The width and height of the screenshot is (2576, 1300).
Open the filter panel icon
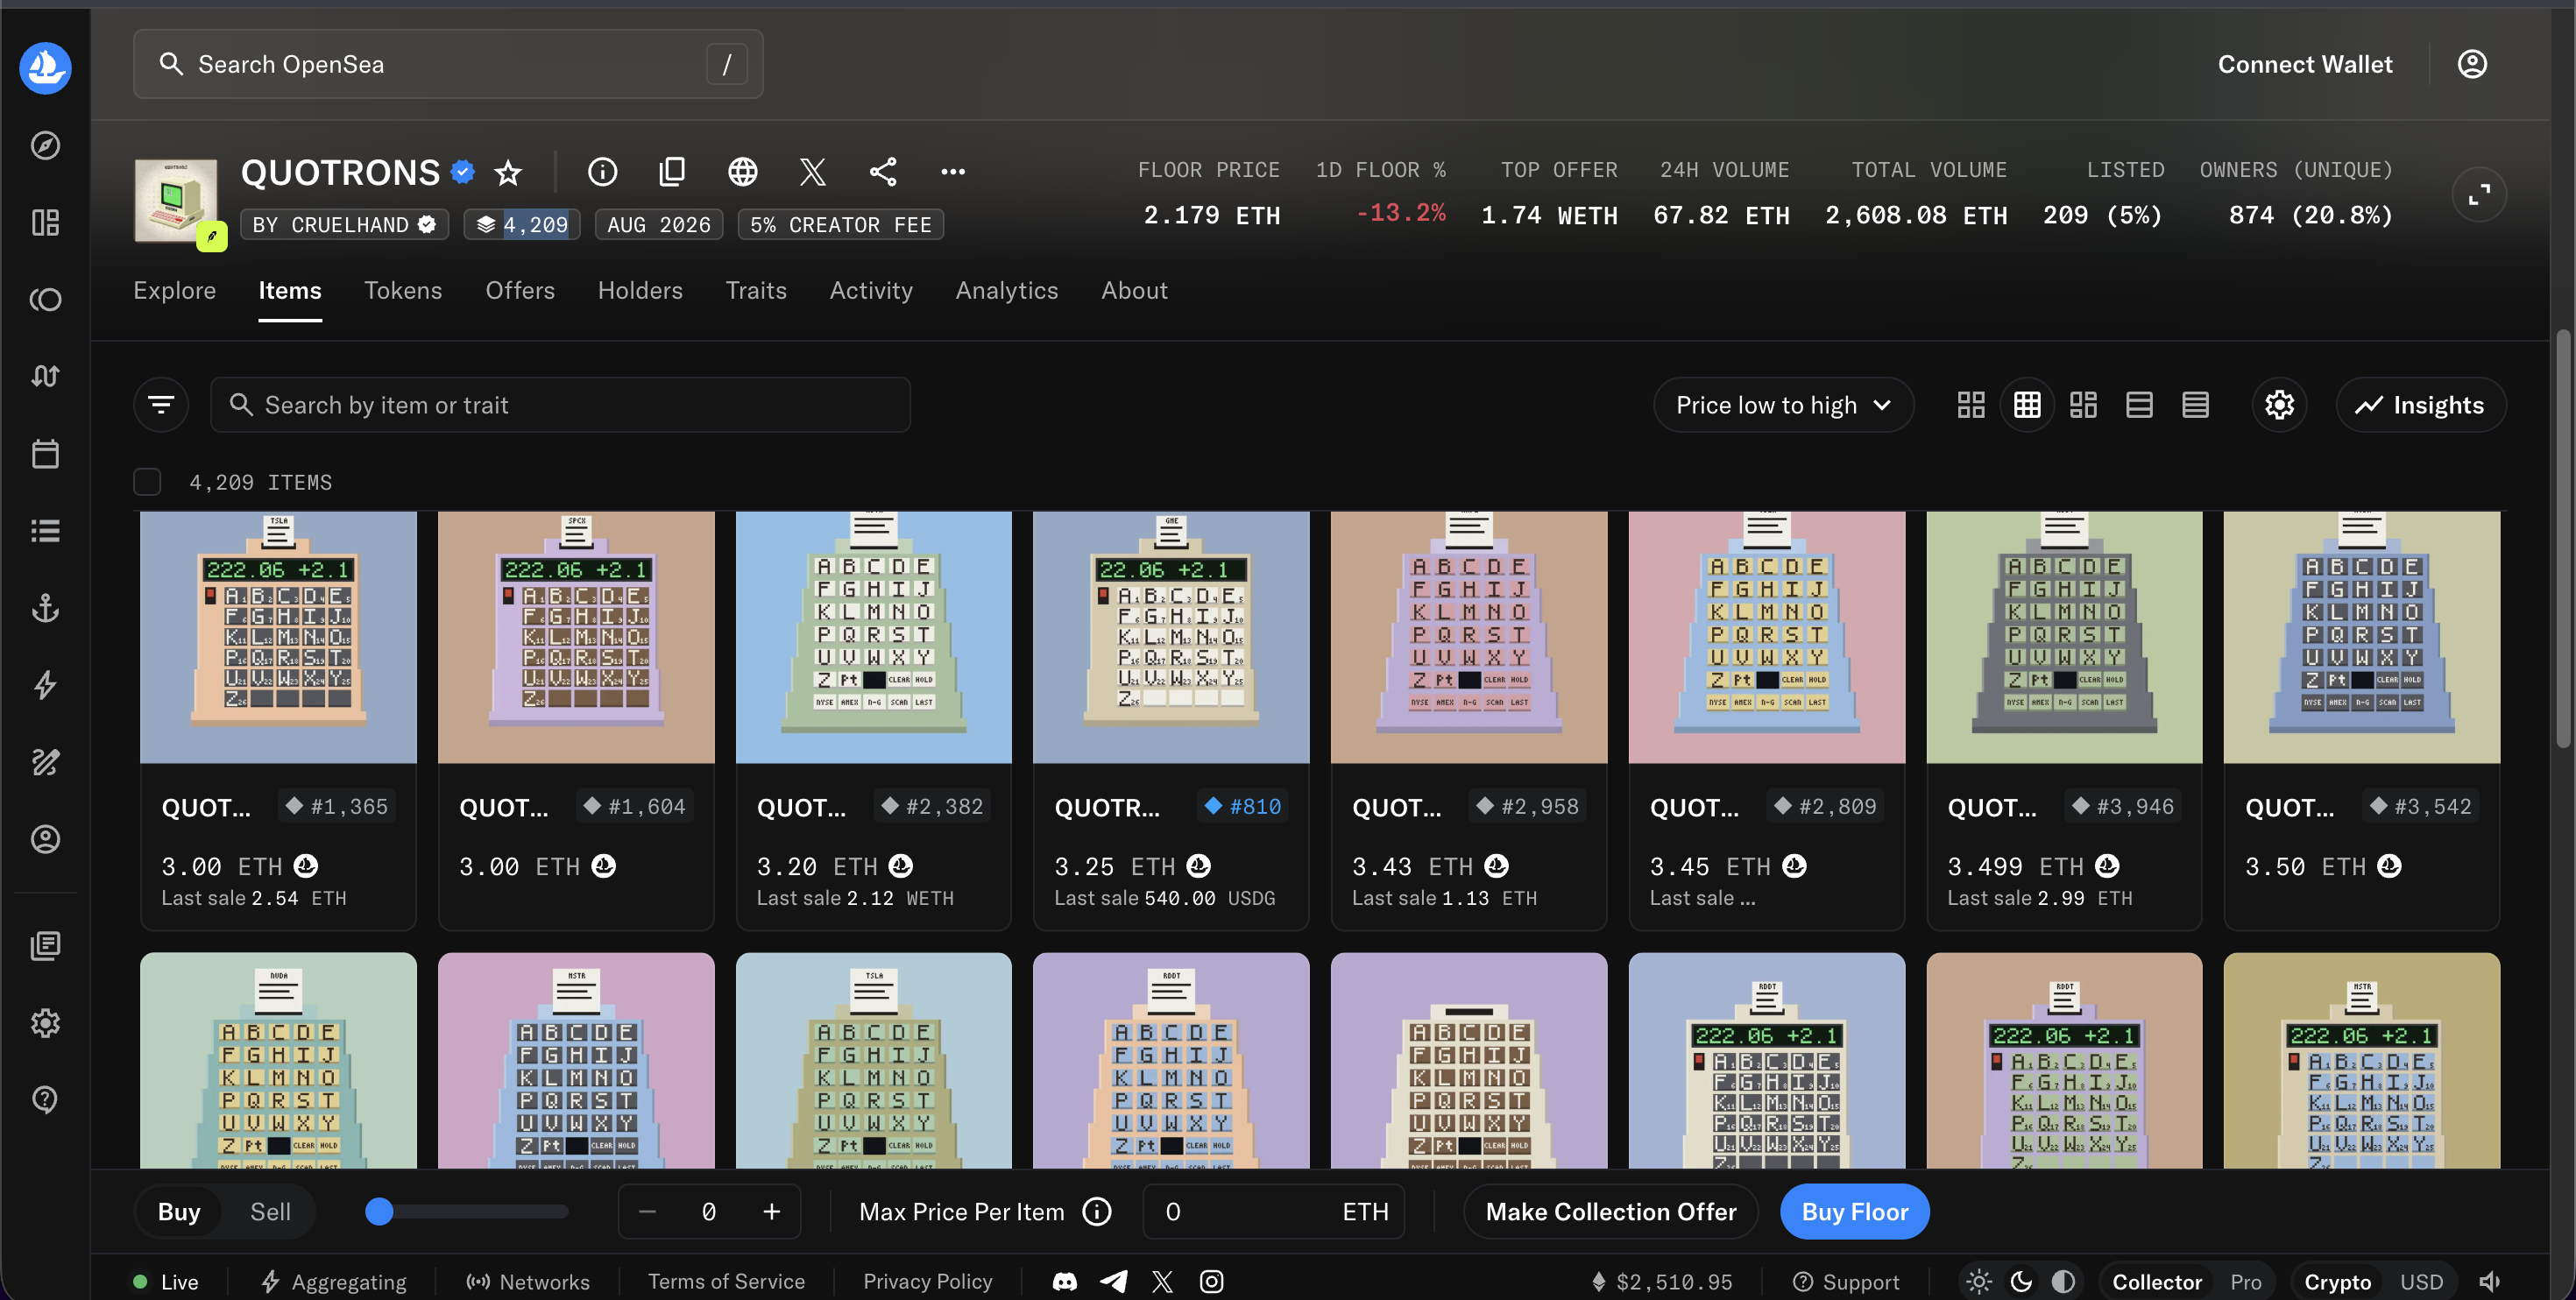coord(161,405)
